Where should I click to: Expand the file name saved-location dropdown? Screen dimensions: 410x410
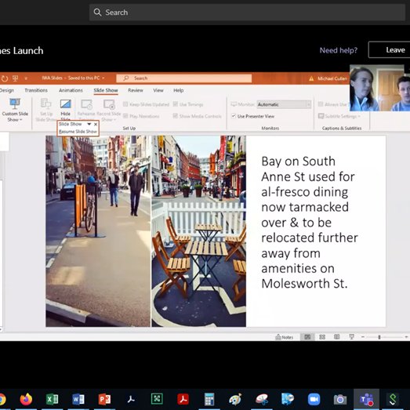click(x=103, y=78)
